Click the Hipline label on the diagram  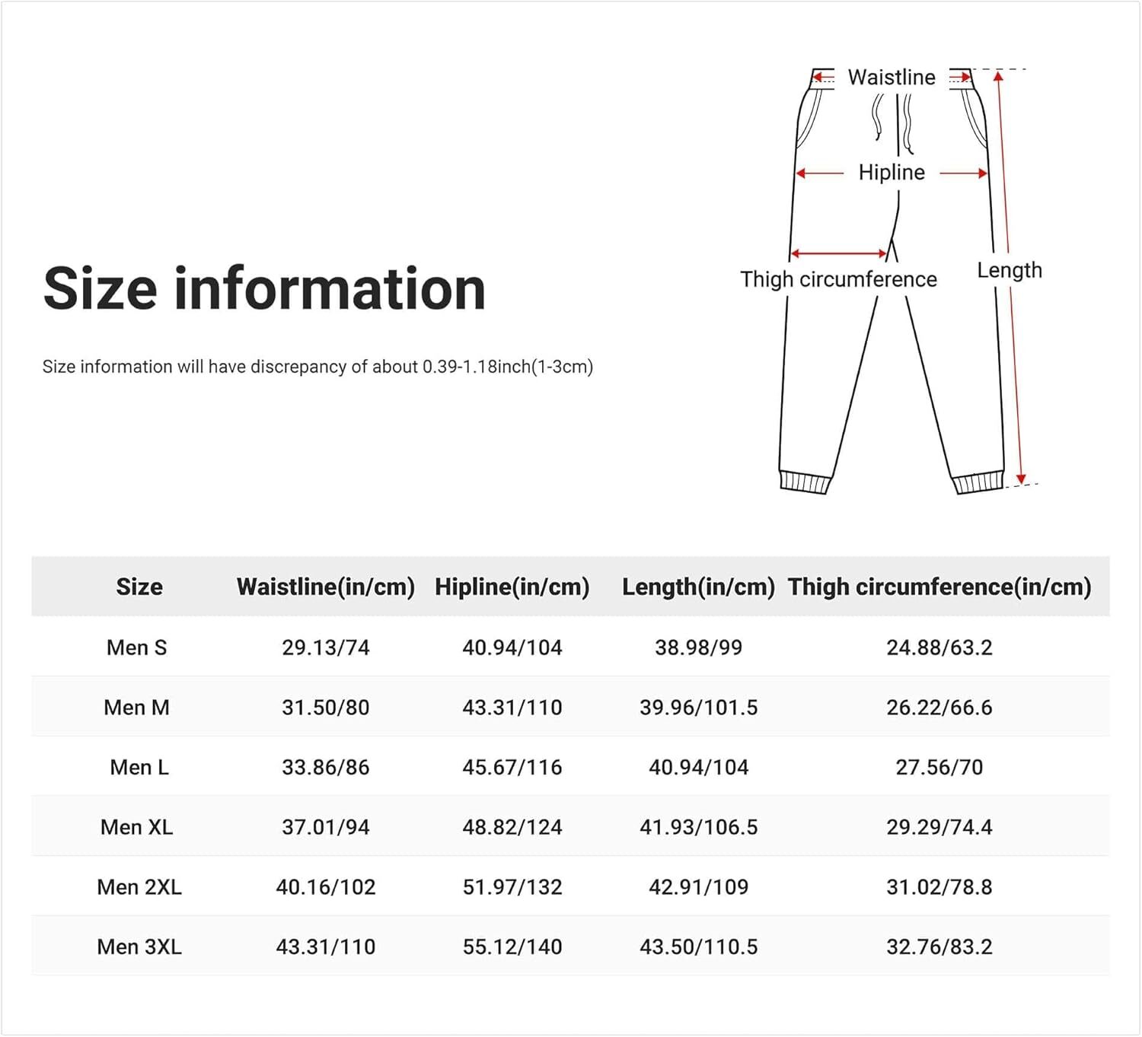892,173
